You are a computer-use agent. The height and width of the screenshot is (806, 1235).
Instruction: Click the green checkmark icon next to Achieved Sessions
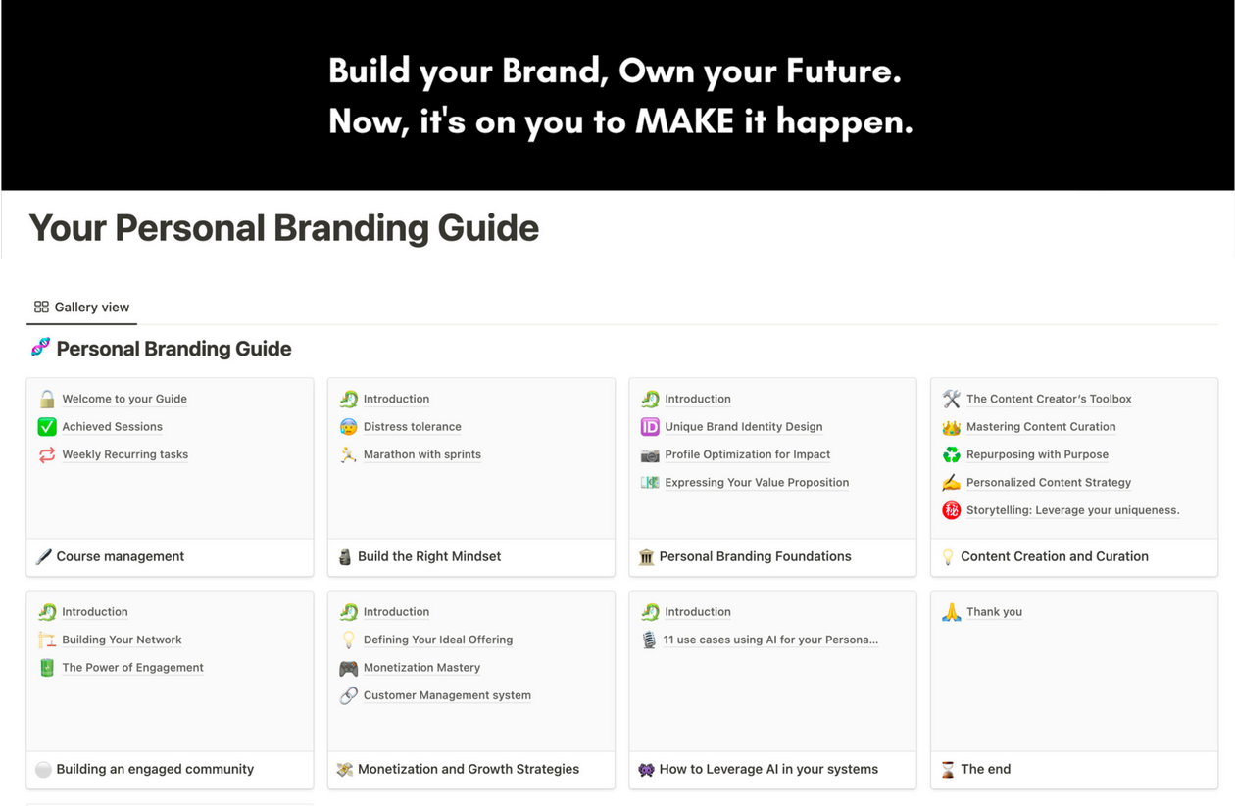pyautogui.click(x=47, y=427)
